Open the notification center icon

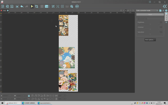(165, 103)
